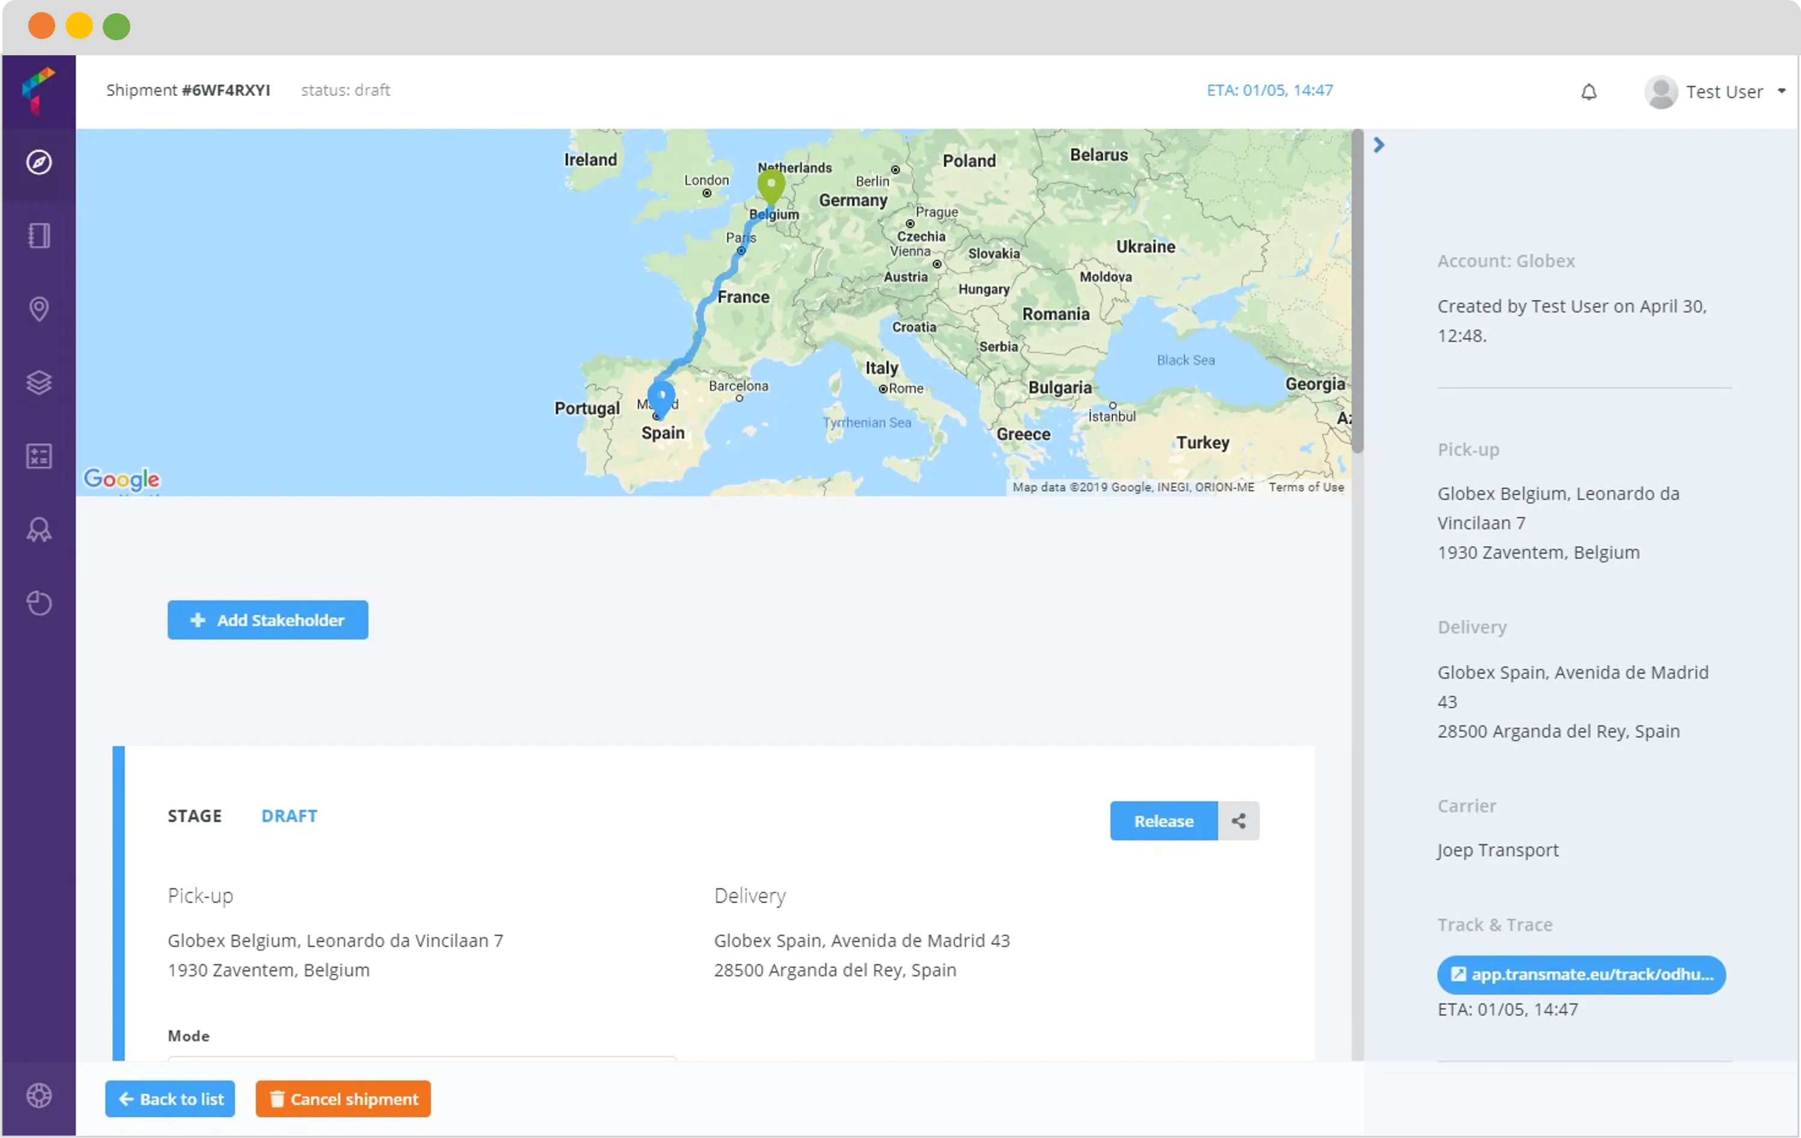Open the certificates ribbon icon in sidebar

tap(39, 529)
